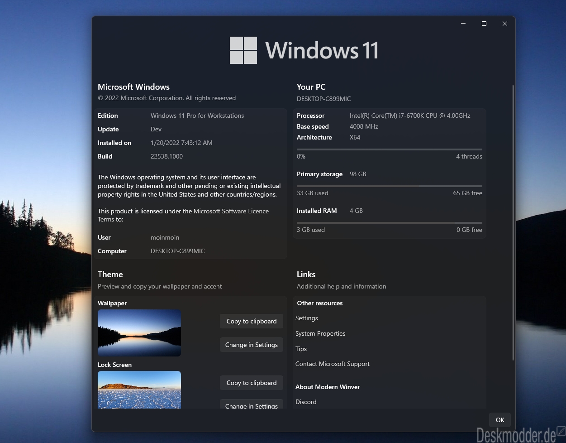The height and width of the screenshot is (443, 566).
Task: Open Contact Microsoft Support link
Action: click(x=333, y=364)
